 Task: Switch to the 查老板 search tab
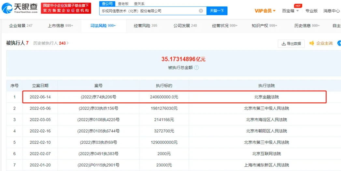point(123,4)
